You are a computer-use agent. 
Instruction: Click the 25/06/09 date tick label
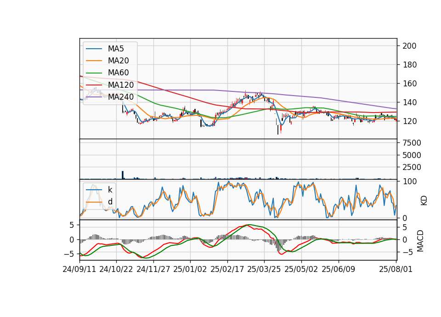(339, 269)
